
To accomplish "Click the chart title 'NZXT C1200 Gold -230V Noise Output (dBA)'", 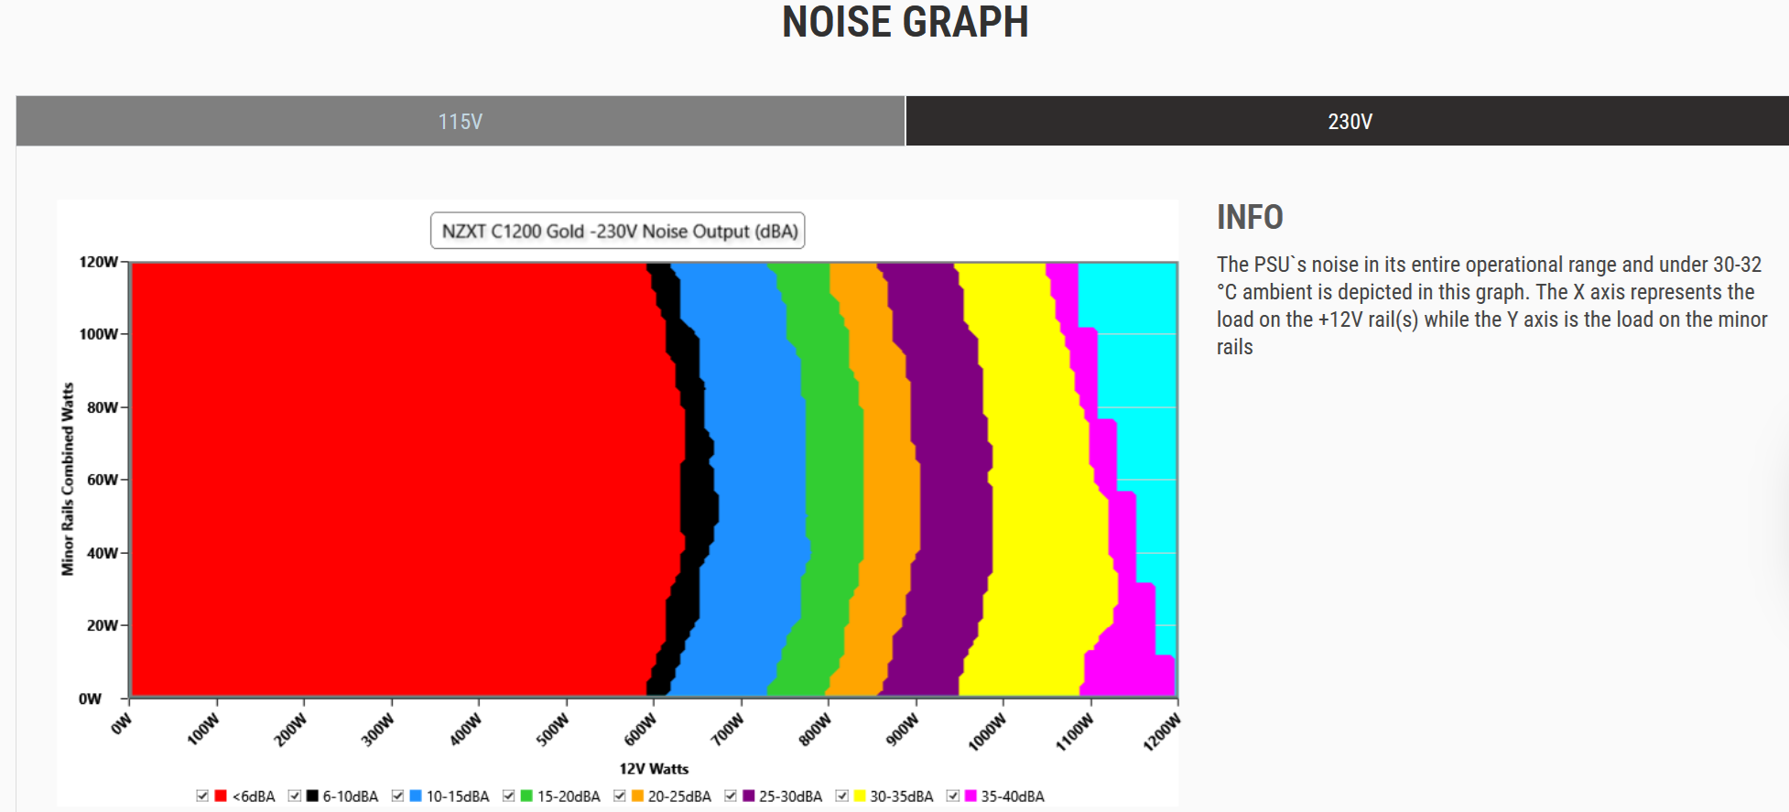I will [618, 231].
